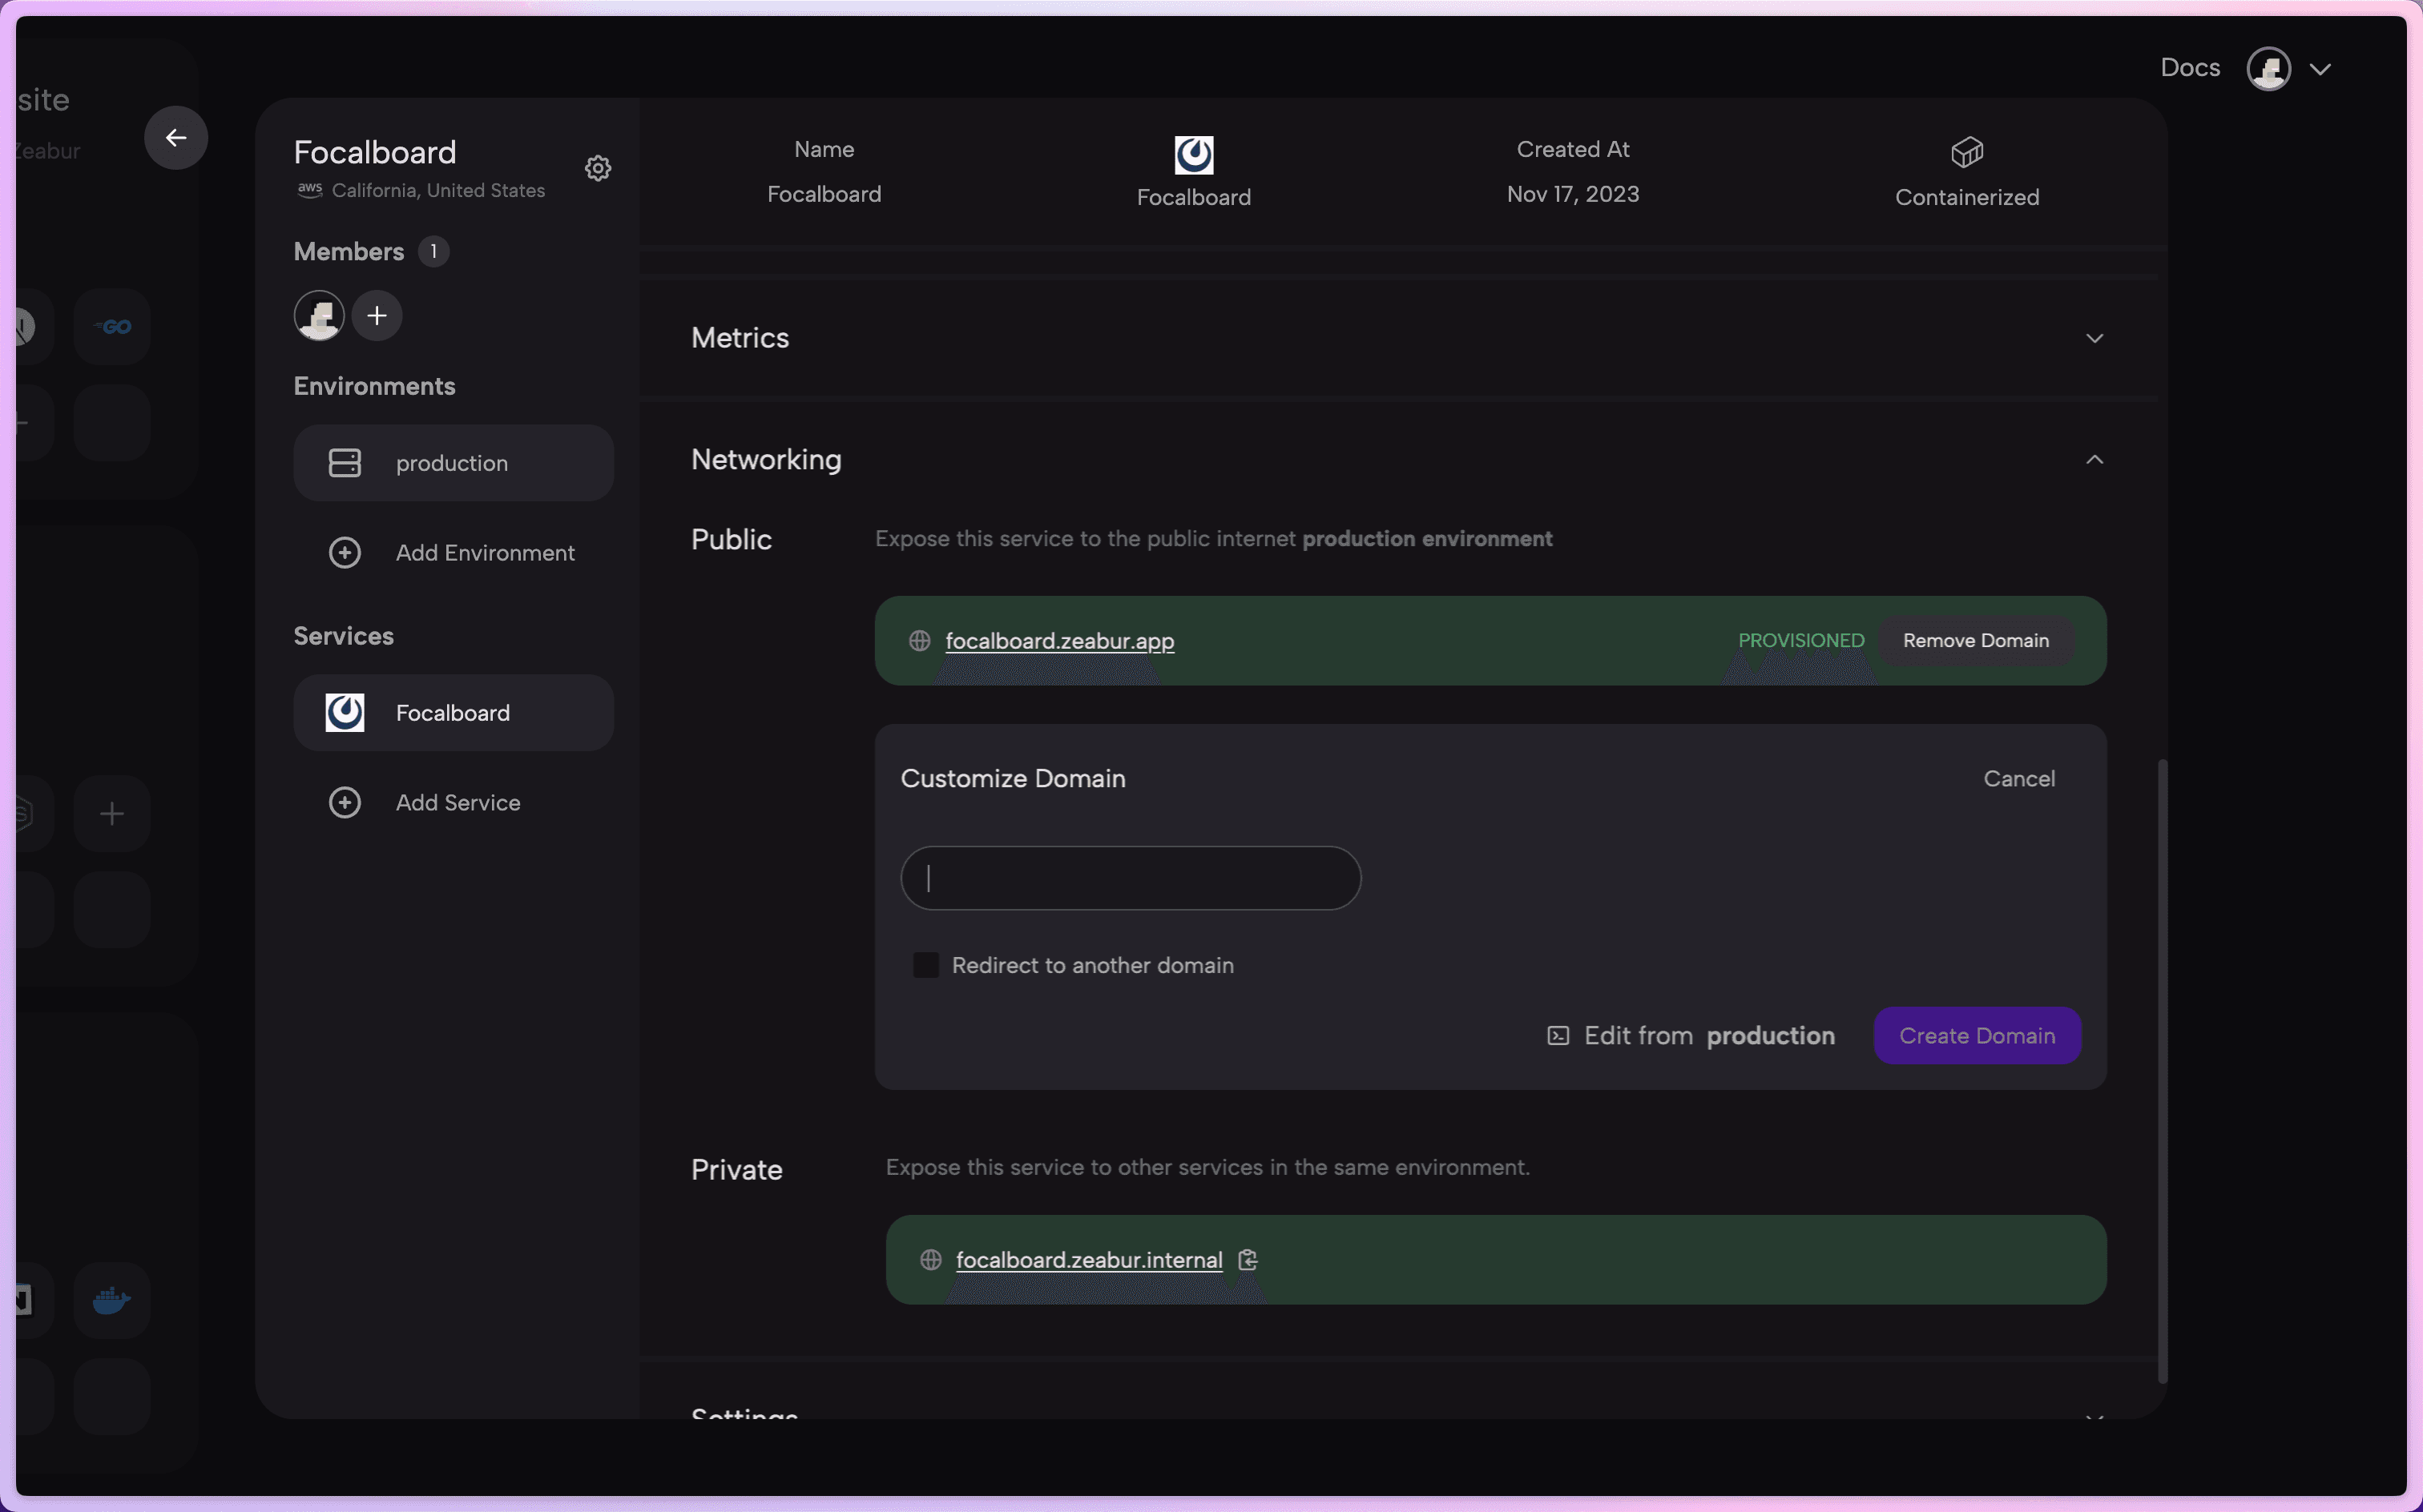Screen dimensions: 2423x1512
Task: Open focalboard.zeabur.app link
Action: click(x=1058, y=641)
